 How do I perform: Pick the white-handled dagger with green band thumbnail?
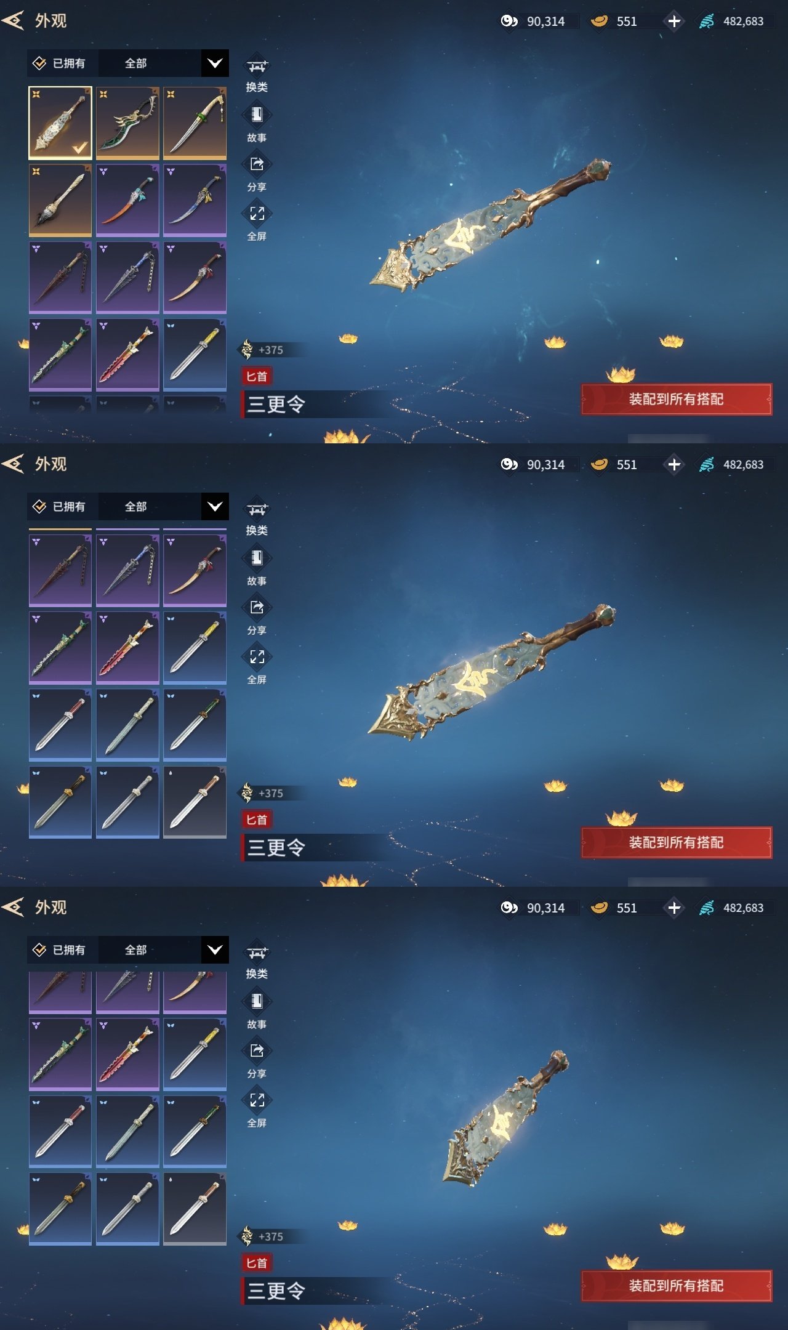tap(195, 123)
